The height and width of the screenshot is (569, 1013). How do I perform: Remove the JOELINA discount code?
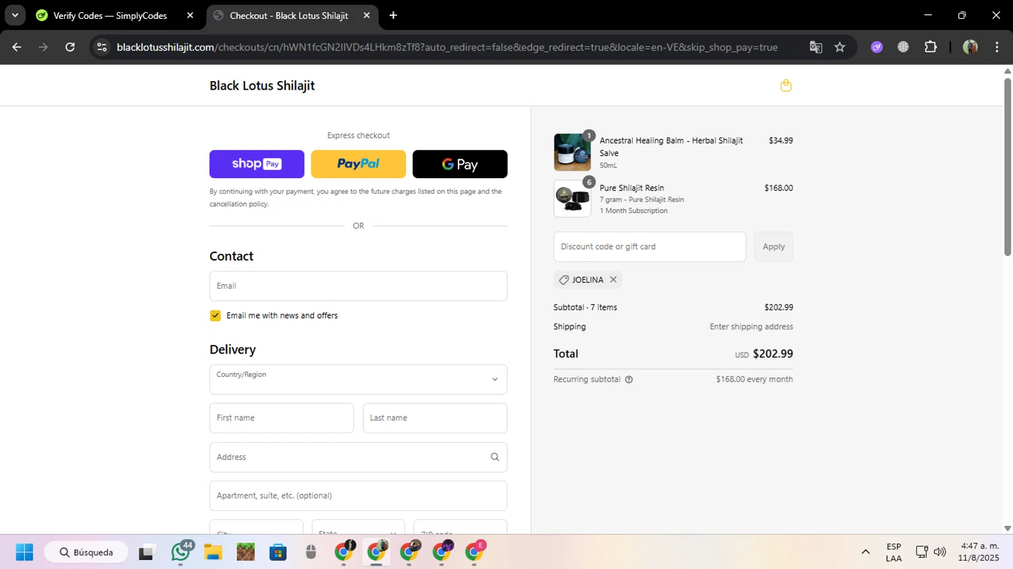[x=613, y=279]
